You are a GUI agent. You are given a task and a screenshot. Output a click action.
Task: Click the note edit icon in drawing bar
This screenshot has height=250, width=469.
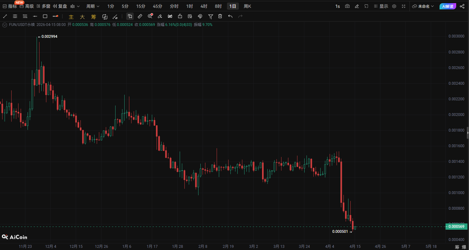coord(190,16)
